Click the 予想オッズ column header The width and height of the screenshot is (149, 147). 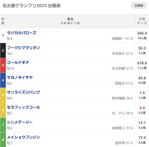pyautogui.click(x=142, y=21)
